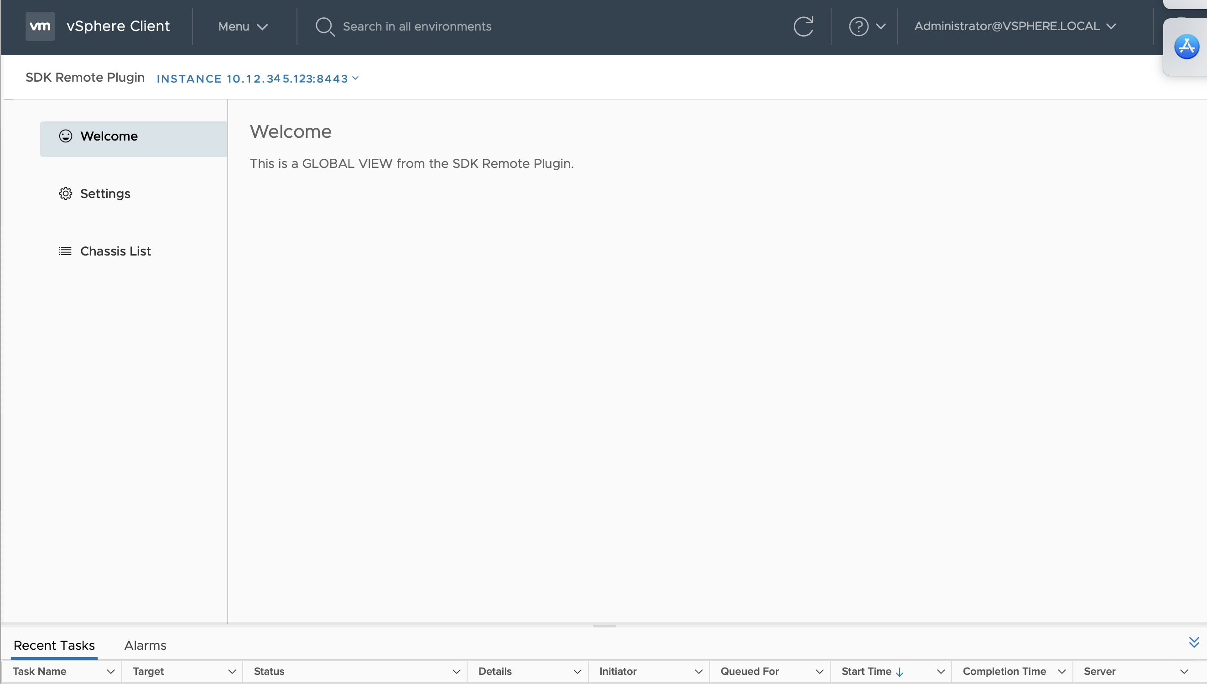Image resolution: width=1207 pixels, height=684 pixels.
Task: Sort by Queued For column header
Action: [749, 672]
